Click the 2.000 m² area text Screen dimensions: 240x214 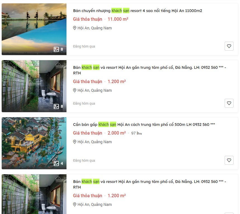(117, 133)
